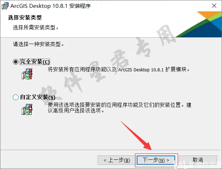Click the 取消 button to cancel setup

coord(197,160)
